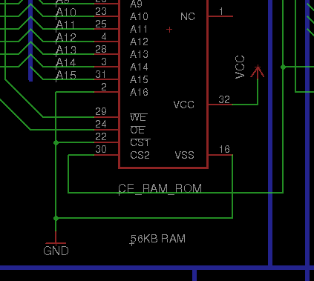Select the WE pin name with overbar
314x281 pixels.
[x=139, y=117]
